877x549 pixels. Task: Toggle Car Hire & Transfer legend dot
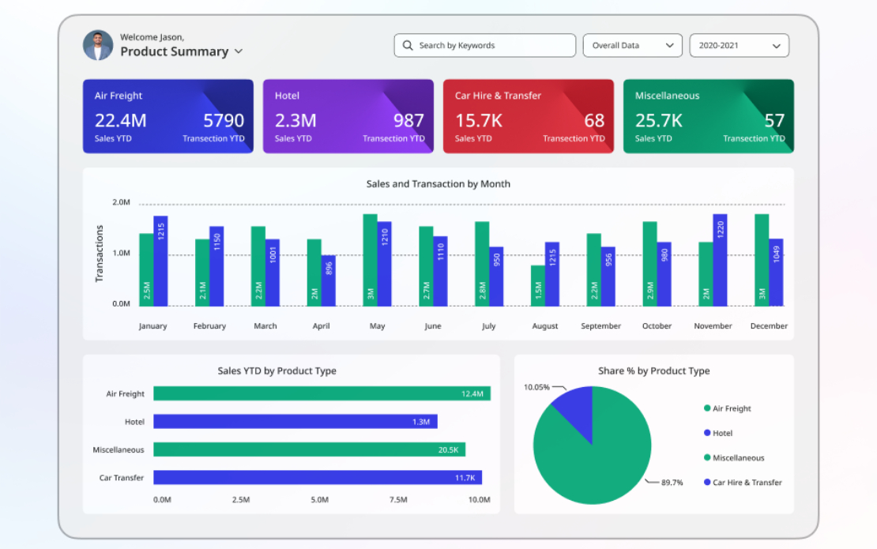pos(707,482)
